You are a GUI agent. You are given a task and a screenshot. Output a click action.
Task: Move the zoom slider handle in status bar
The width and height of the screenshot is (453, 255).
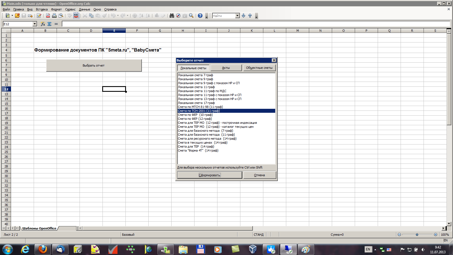pyautogui.click(x=417, y=235)
